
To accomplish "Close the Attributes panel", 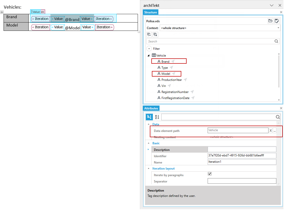I will [x=281, y=108].
